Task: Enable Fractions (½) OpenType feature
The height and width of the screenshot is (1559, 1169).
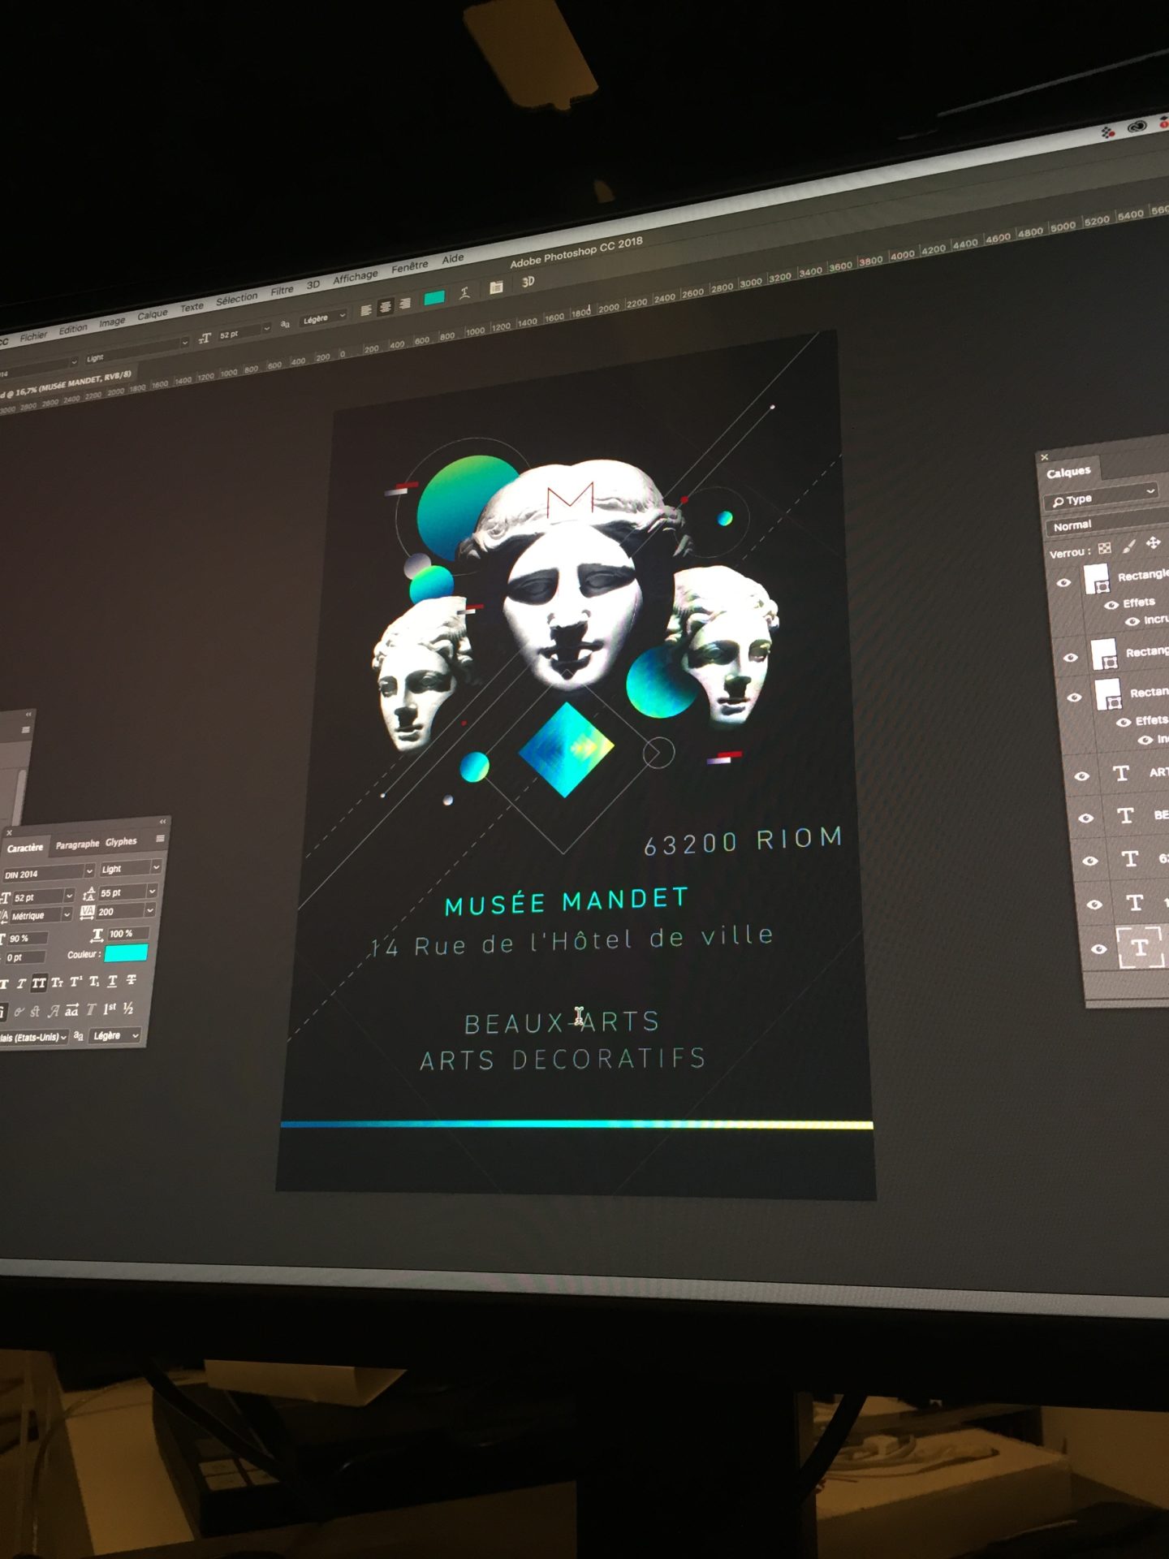Action: pos(128,1008)
